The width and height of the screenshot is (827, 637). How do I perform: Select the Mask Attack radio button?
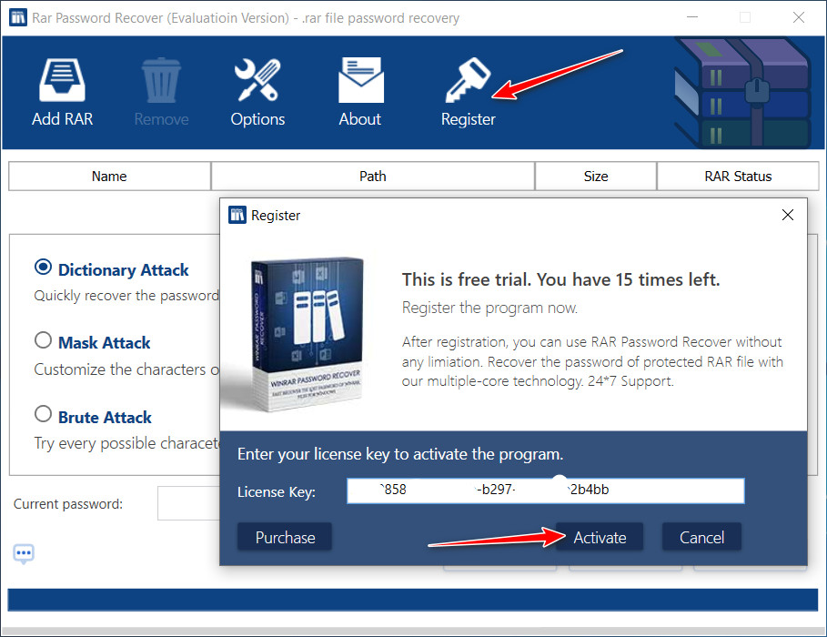(44, 339)
